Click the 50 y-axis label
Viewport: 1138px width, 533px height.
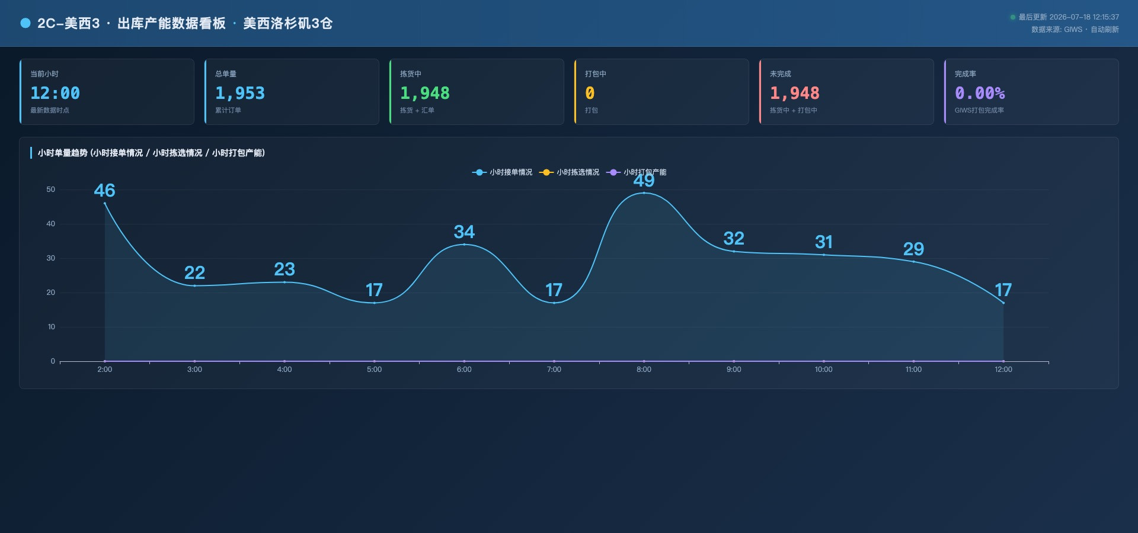click(x=51, y=190)
